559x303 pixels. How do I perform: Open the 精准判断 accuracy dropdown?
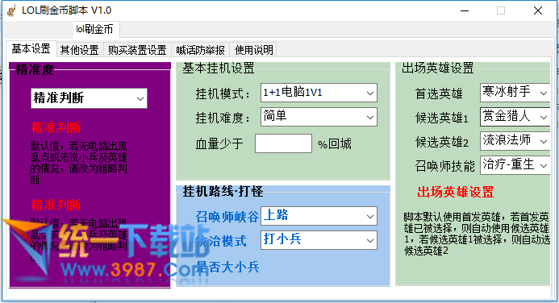(x=89, y=98)
